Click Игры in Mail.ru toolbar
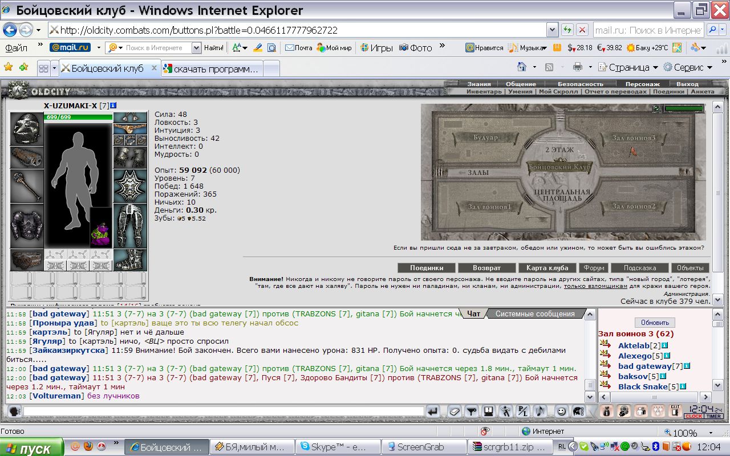The image size is (730, 456). (x=376, y=48)
